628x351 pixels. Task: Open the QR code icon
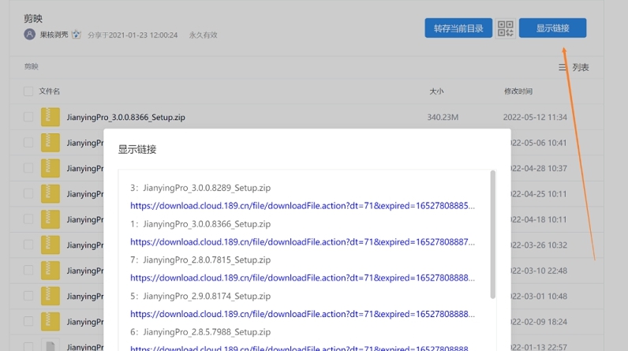pyautogui.click(x=506, y=28)
